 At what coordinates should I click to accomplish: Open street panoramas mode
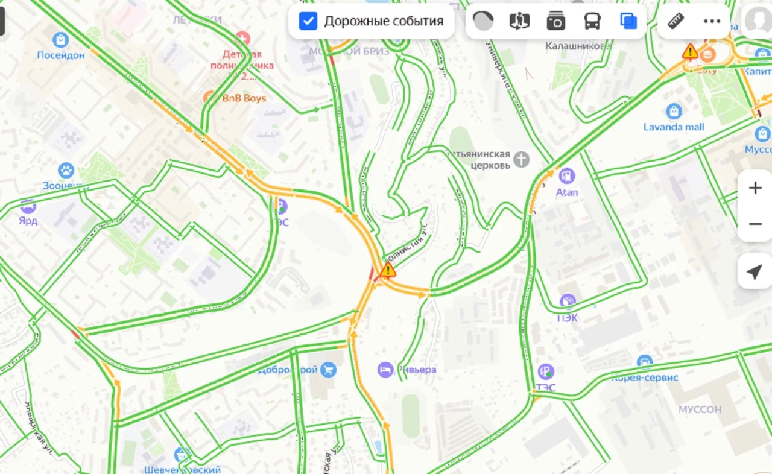(519, 21)
